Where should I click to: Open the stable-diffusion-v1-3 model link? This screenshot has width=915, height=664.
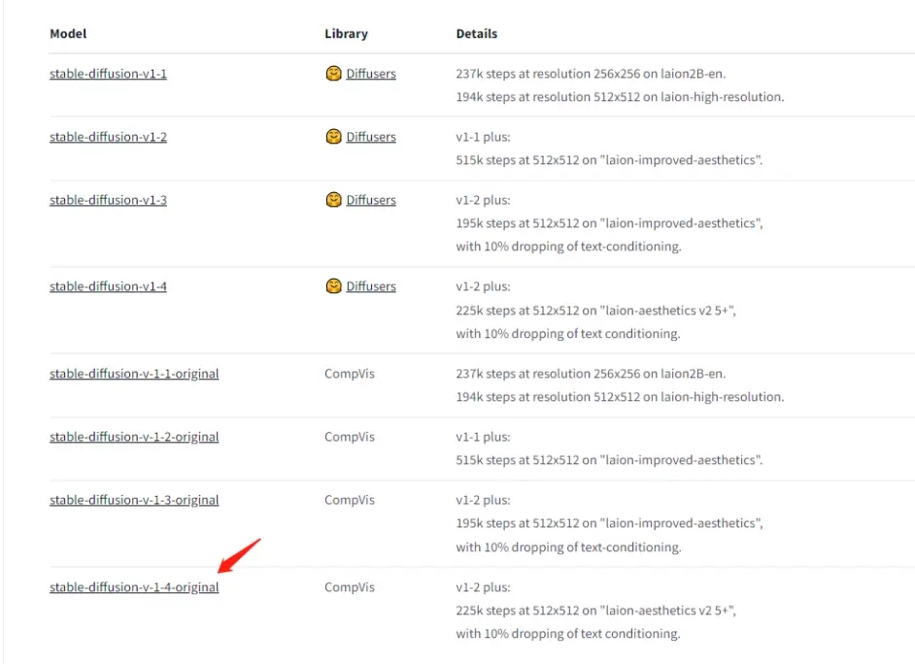(108, 200)
